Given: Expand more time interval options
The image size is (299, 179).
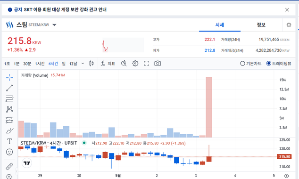Looking at the screenshot, I should [x=83, y=64].
